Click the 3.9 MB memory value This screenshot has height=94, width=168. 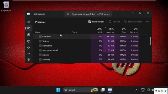111,55
